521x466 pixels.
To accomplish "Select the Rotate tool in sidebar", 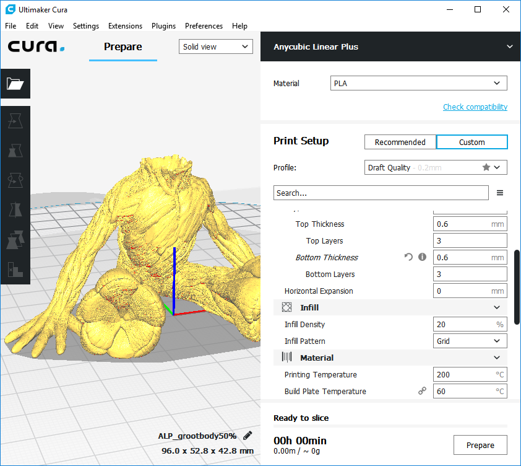I will [x=15, y=180].
